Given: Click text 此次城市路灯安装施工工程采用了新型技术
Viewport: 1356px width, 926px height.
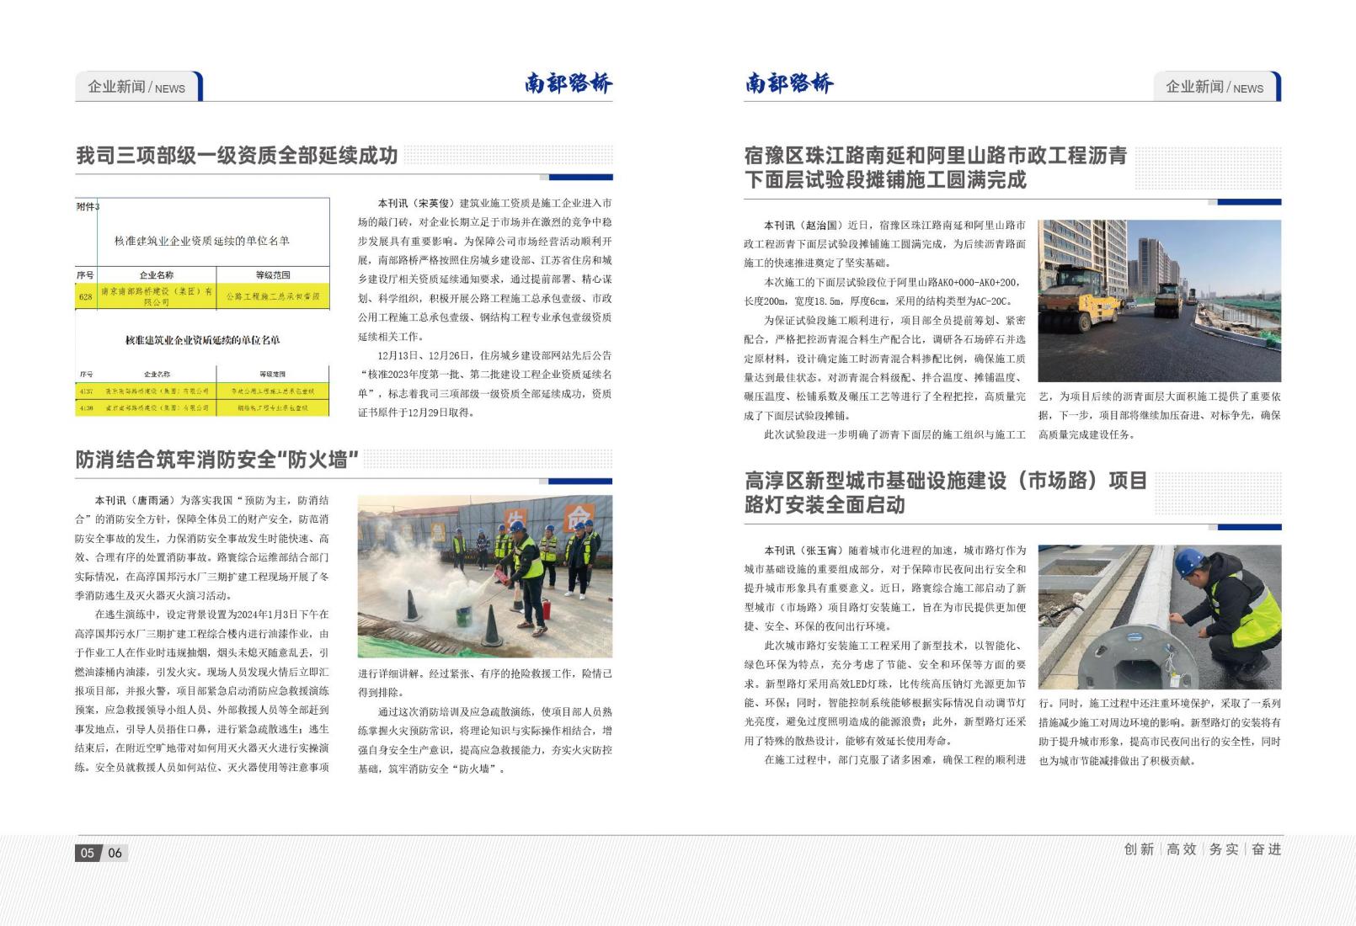Looking at the screenshot, I should point(865,647).
